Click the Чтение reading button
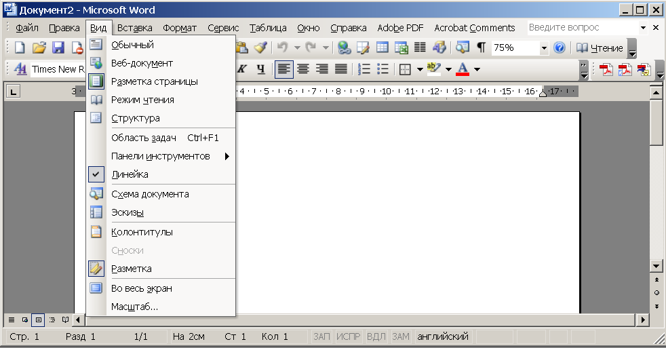The image size is (666, 348). pyautogui.click(x=600, y=48)
